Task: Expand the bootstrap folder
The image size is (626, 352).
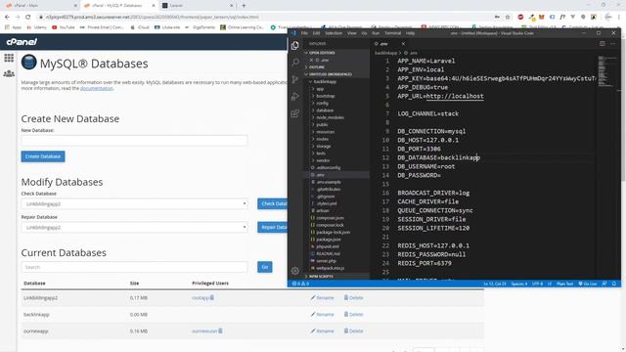Action: point(326,96)
